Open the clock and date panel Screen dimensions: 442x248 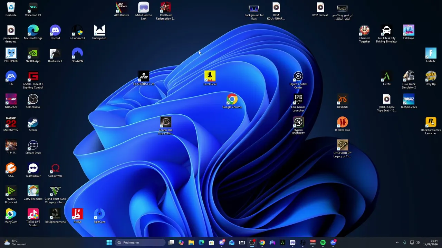[x=430, y=242]
